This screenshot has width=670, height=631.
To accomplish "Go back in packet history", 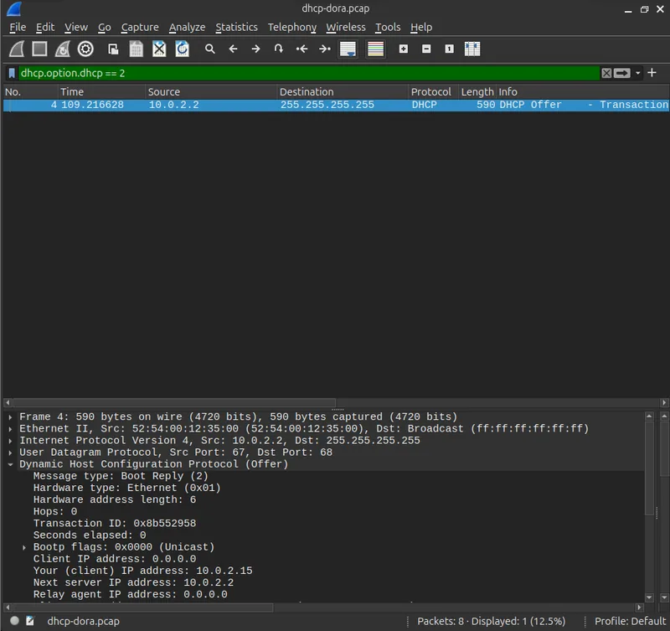I will click(233, 49).
